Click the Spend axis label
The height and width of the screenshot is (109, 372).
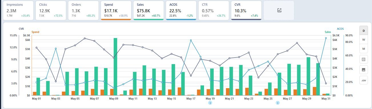point(35,32)
